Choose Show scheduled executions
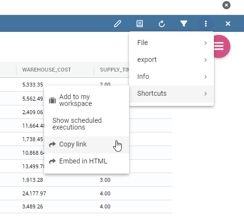 (x=86, y=124)
